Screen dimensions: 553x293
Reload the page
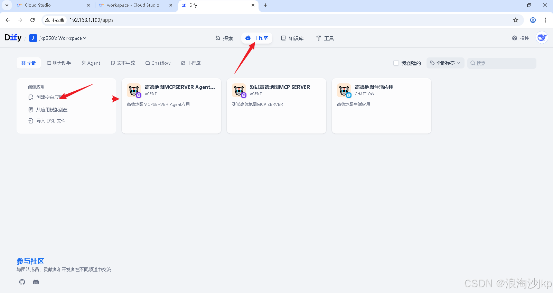click(32, 20)
